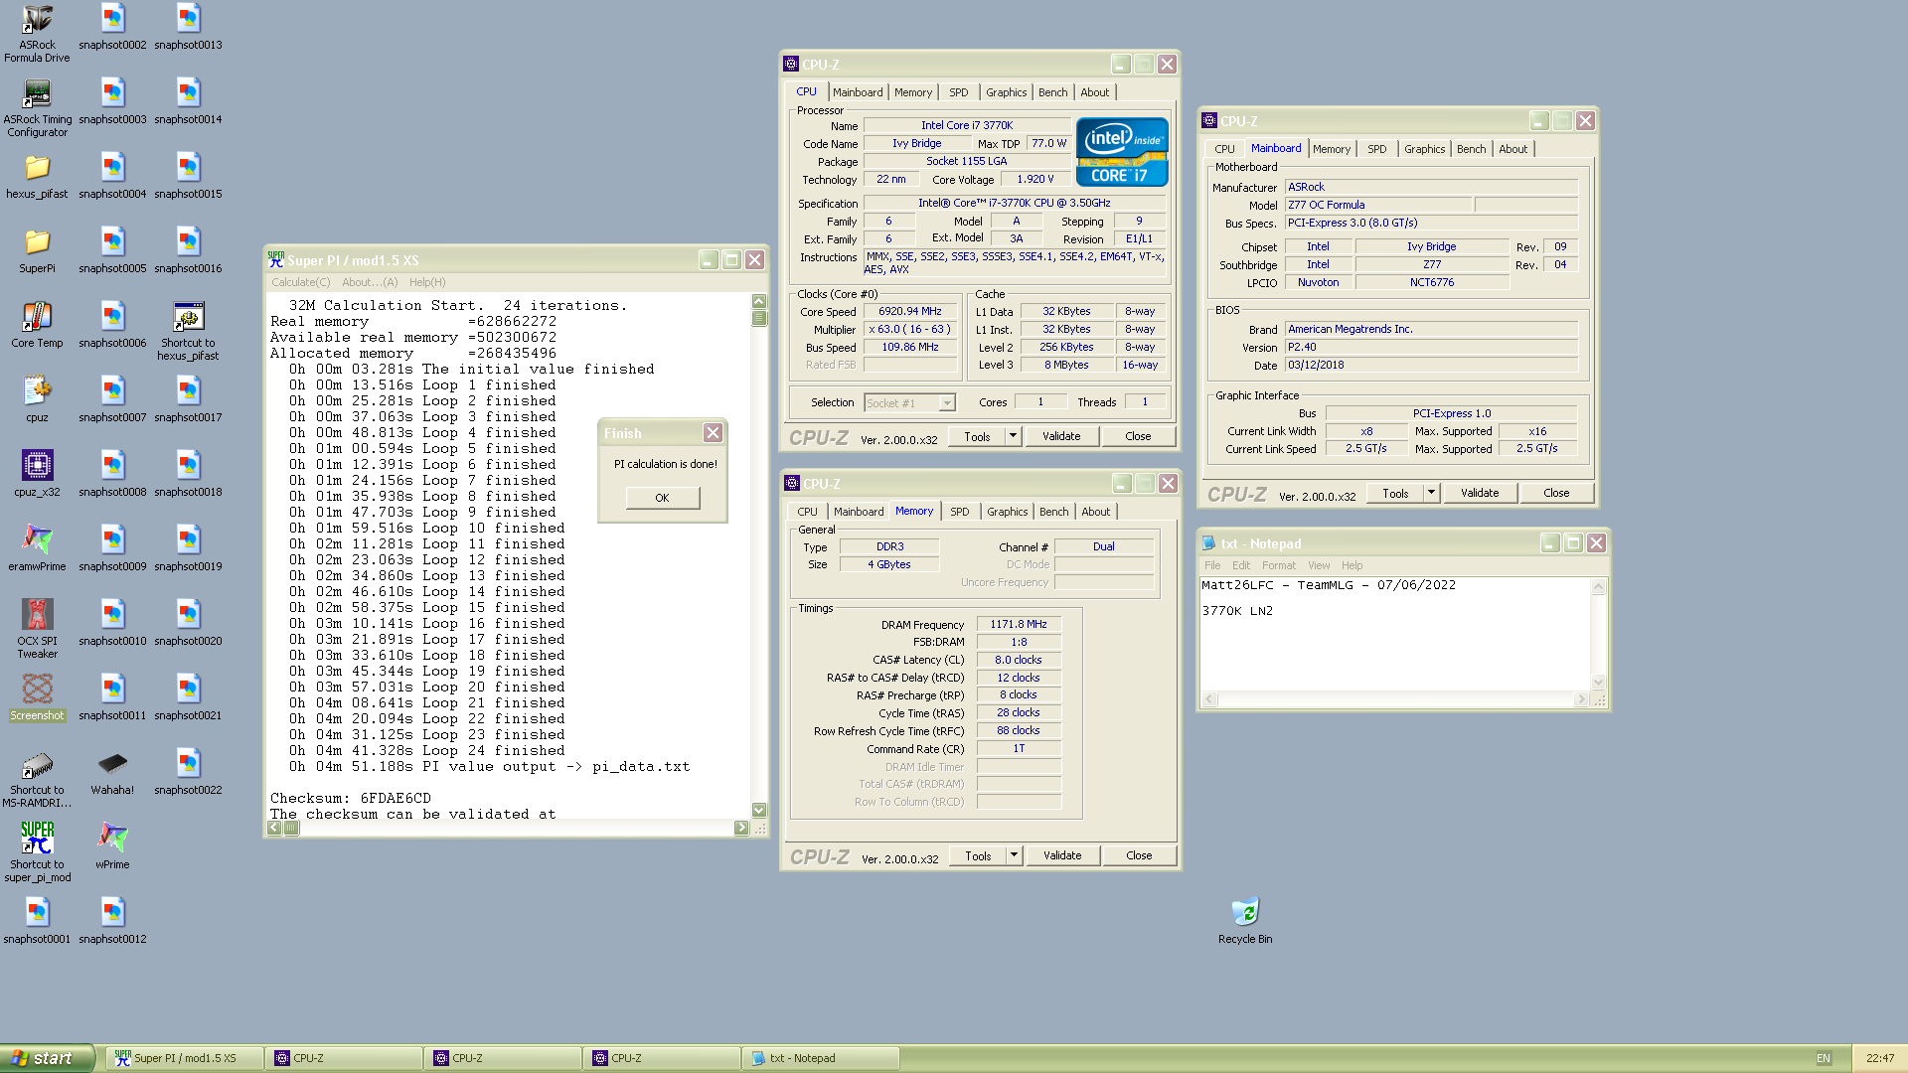
Task: Click Tools button in CPU tab window
Action: coord(977,436)
